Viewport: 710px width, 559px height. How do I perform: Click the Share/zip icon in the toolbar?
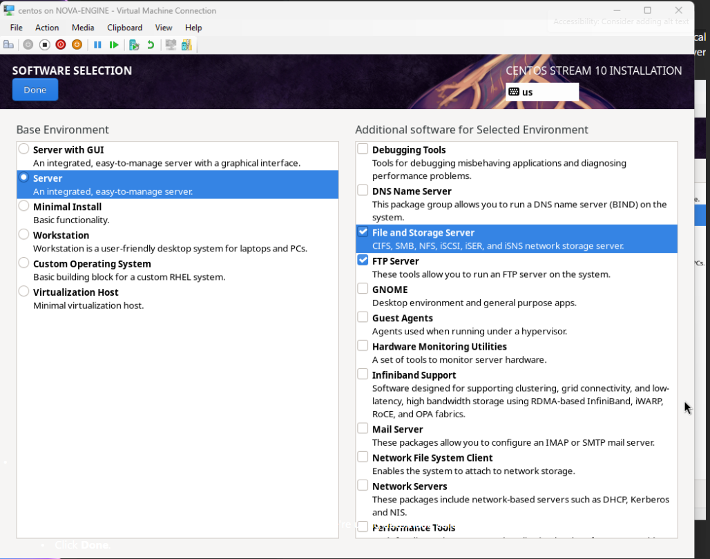click(x=186, y=45)
